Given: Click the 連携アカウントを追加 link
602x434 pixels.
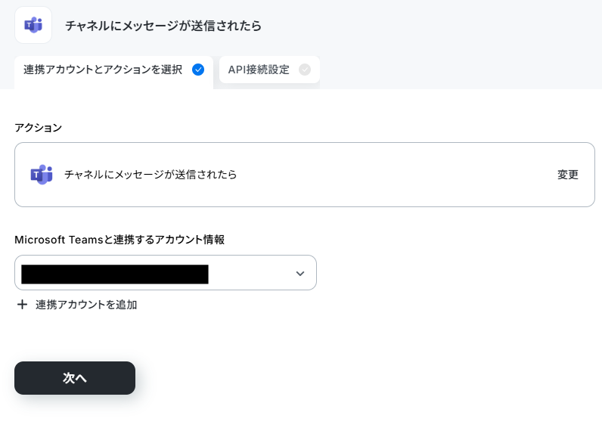Looking at the screenshot, I should pos(86,305).
